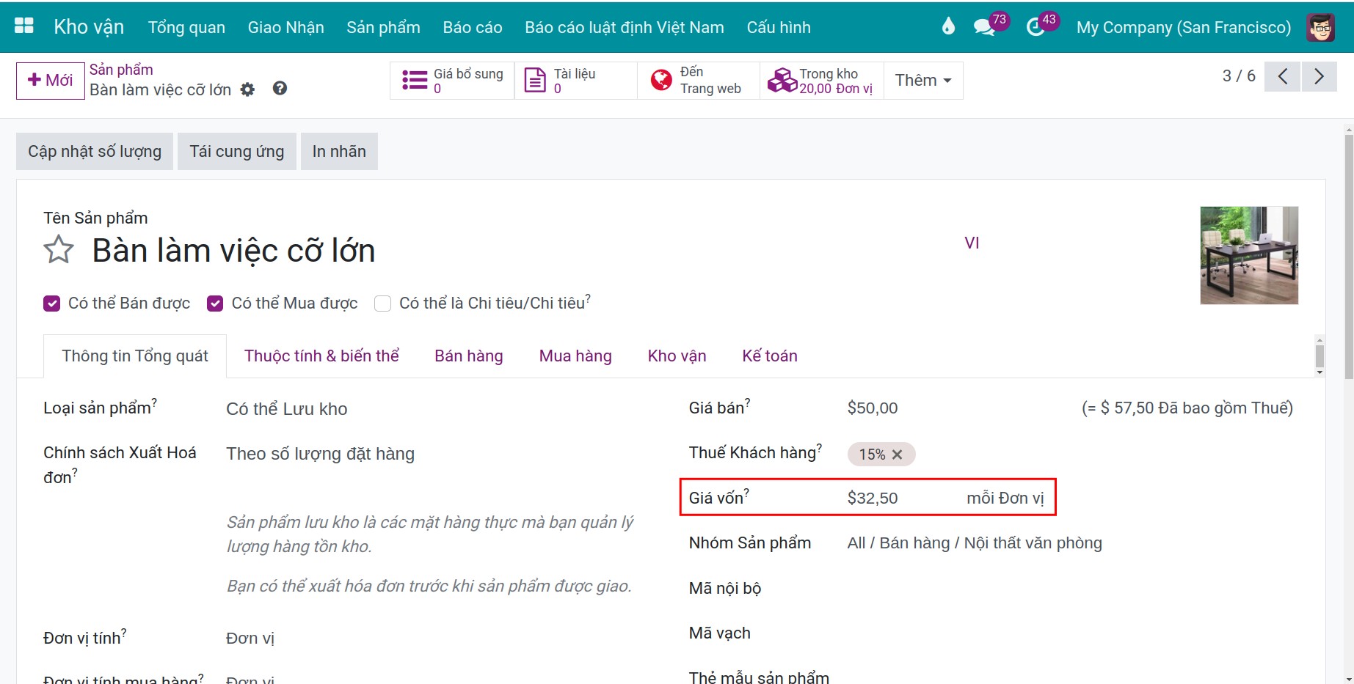The width and height of the screenshot is (1354, 684).
Task: Open the apps grid menu icon
Action: click(24, 26)
